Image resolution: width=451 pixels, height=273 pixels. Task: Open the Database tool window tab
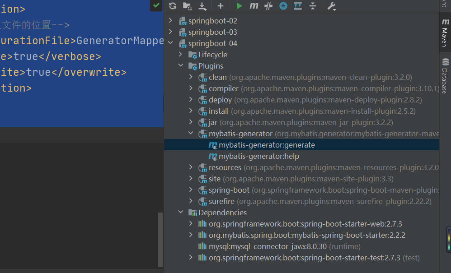445,76
